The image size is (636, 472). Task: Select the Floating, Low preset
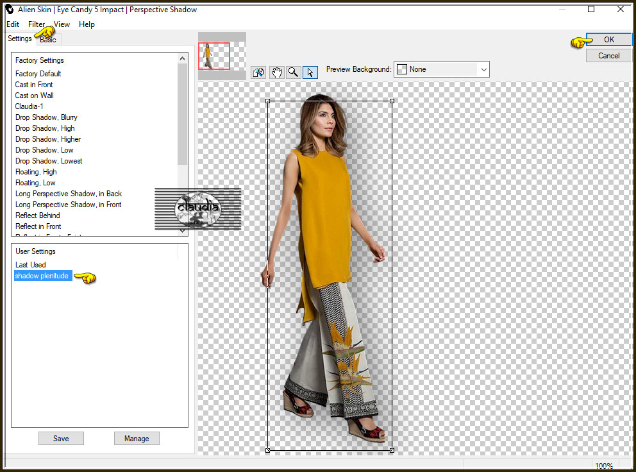point(35,183)
